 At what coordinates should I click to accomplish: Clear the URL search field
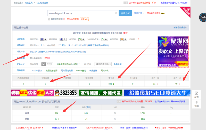[x=116, y=13]
